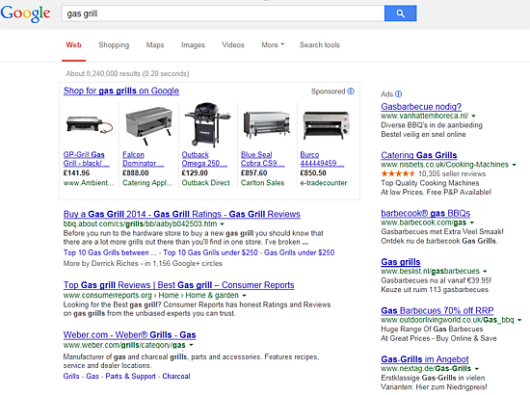Open Top 10 Gas Grills under $250
Viewport: 530px width, 395px height.
coord(210,252)
